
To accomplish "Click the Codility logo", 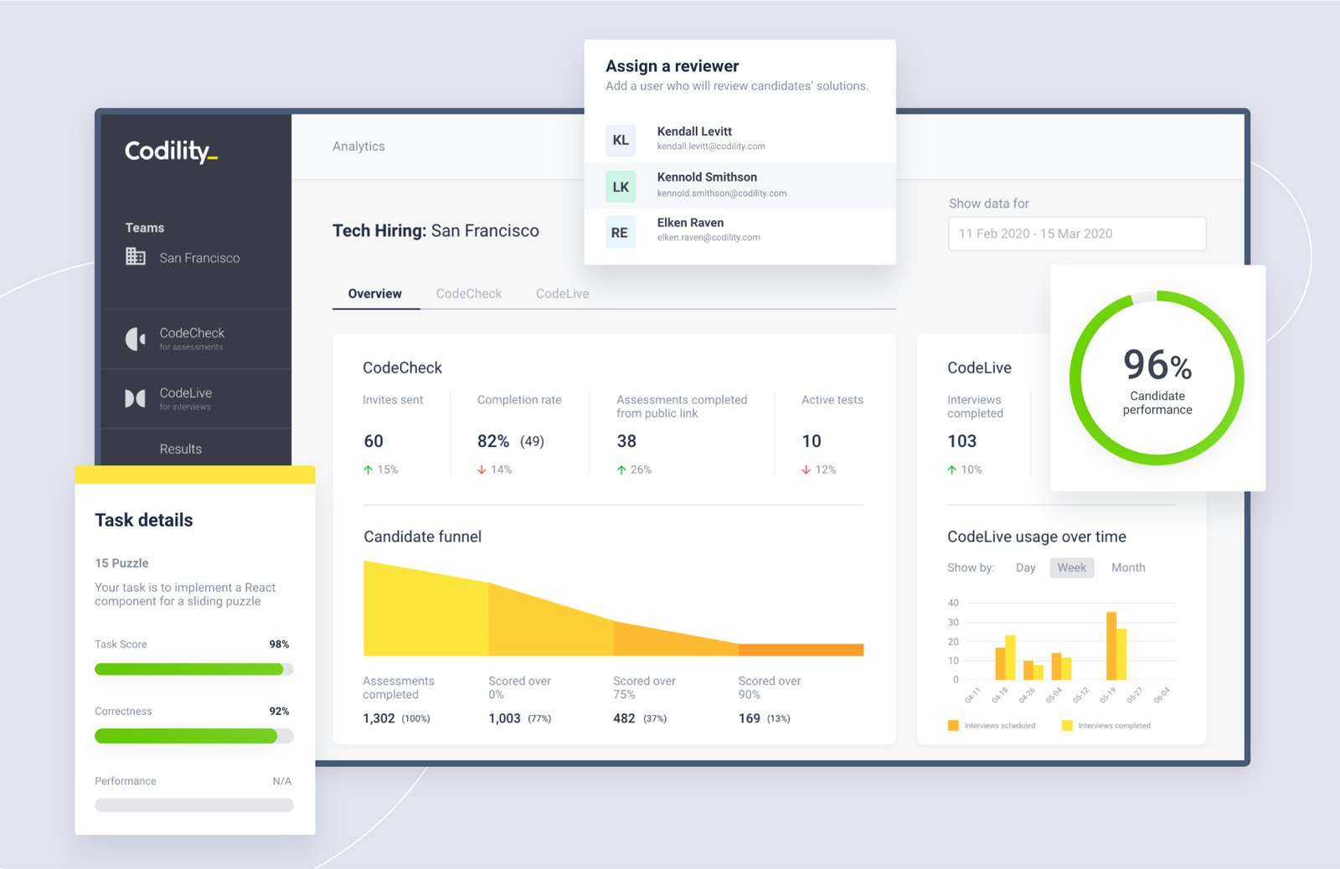I will point(171,151).
